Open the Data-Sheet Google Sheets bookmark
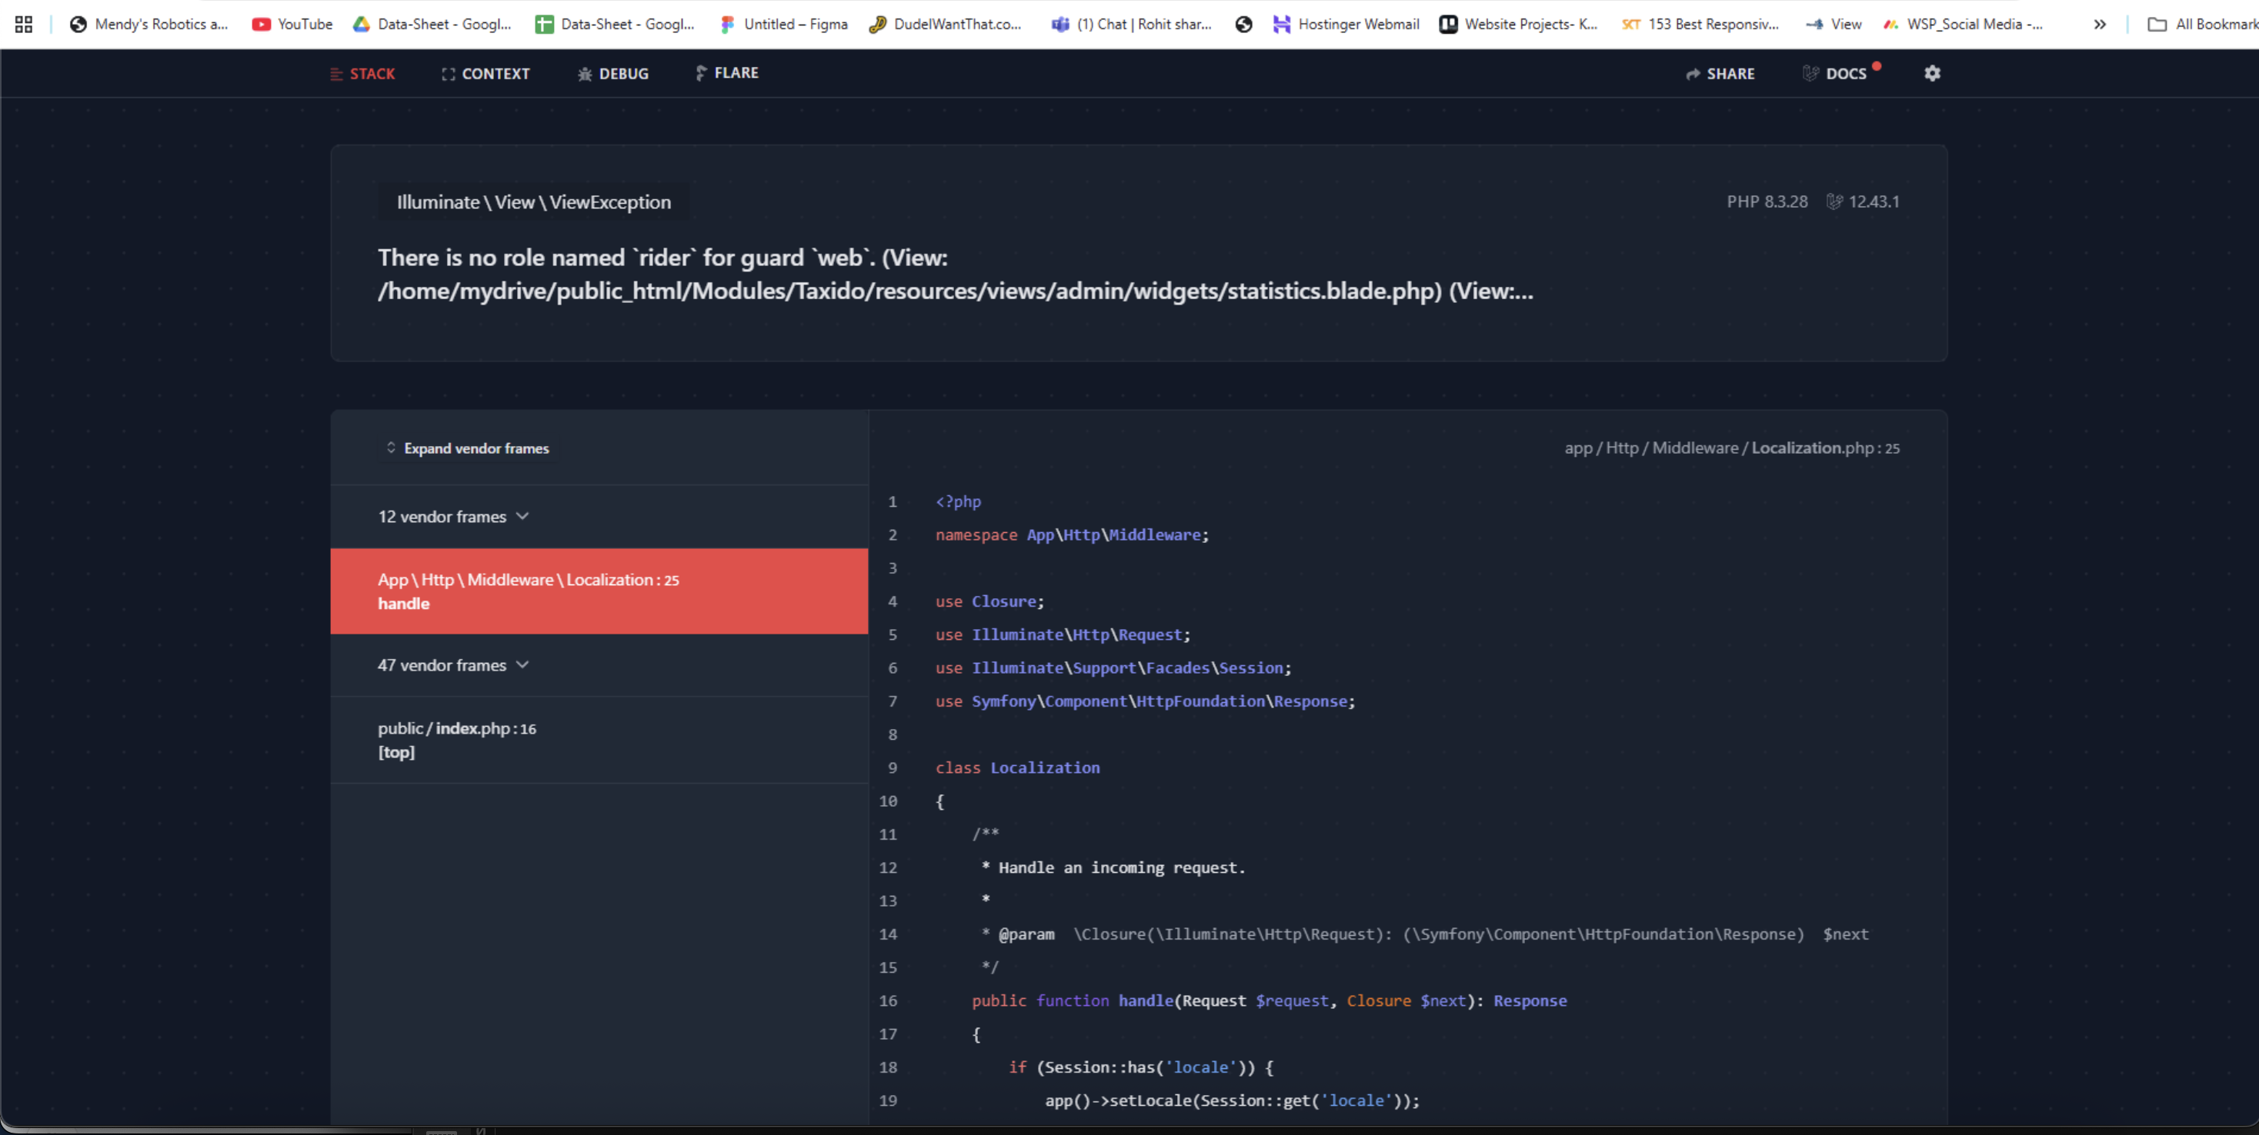 615,25
